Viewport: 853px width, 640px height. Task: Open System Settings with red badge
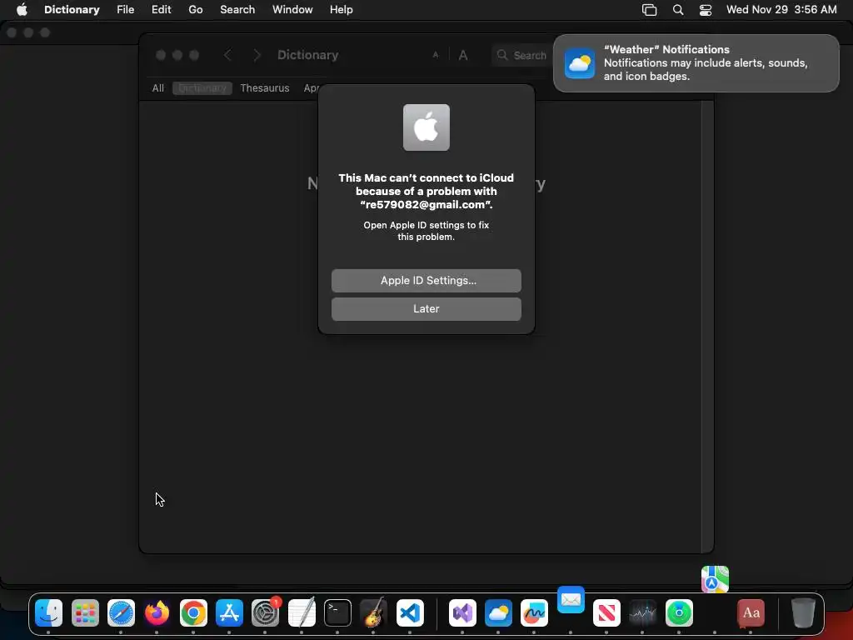click(x=266, y=612)
